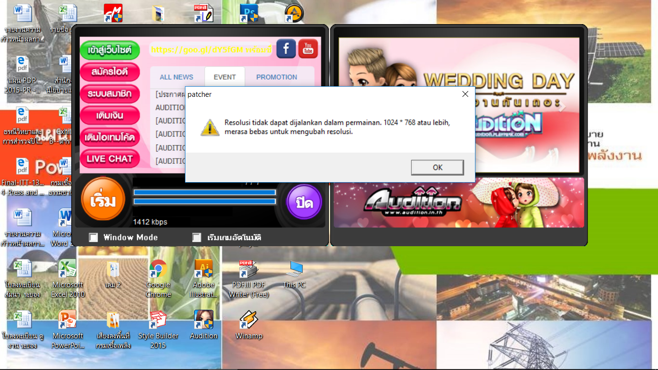Select the แผน PDP 2015-PR pdf file
658x370 pixels.
coord(22,75)
